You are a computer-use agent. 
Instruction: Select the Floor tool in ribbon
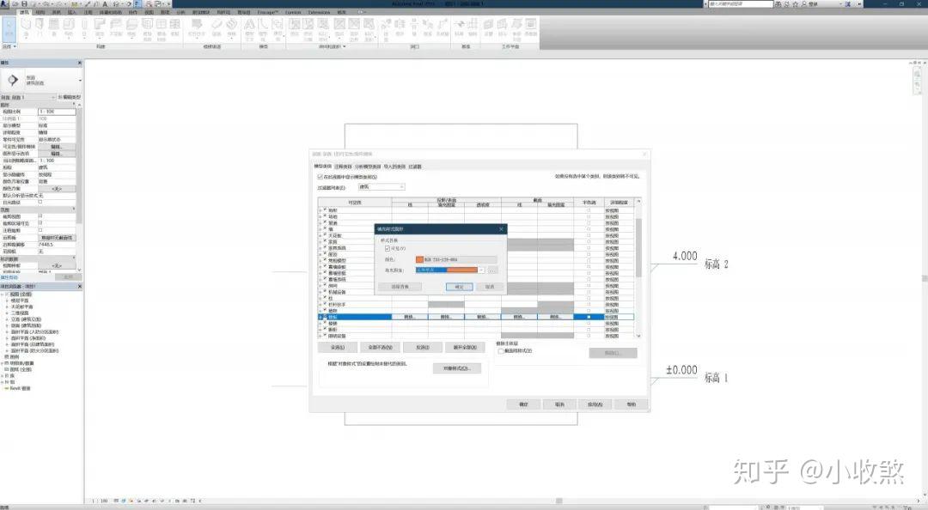(x=131, y=27)
